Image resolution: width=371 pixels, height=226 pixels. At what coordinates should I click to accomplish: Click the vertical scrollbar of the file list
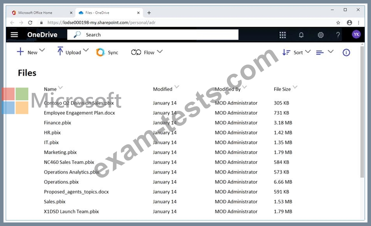click(362, 112)
